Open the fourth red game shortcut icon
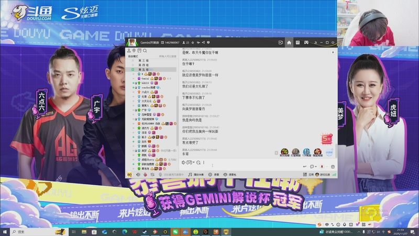The image size is (419, 236). point(317,153)
